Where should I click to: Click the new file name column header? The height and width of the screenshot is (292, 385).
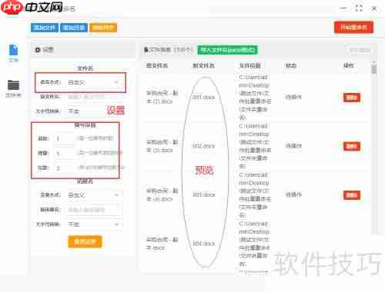203,65
